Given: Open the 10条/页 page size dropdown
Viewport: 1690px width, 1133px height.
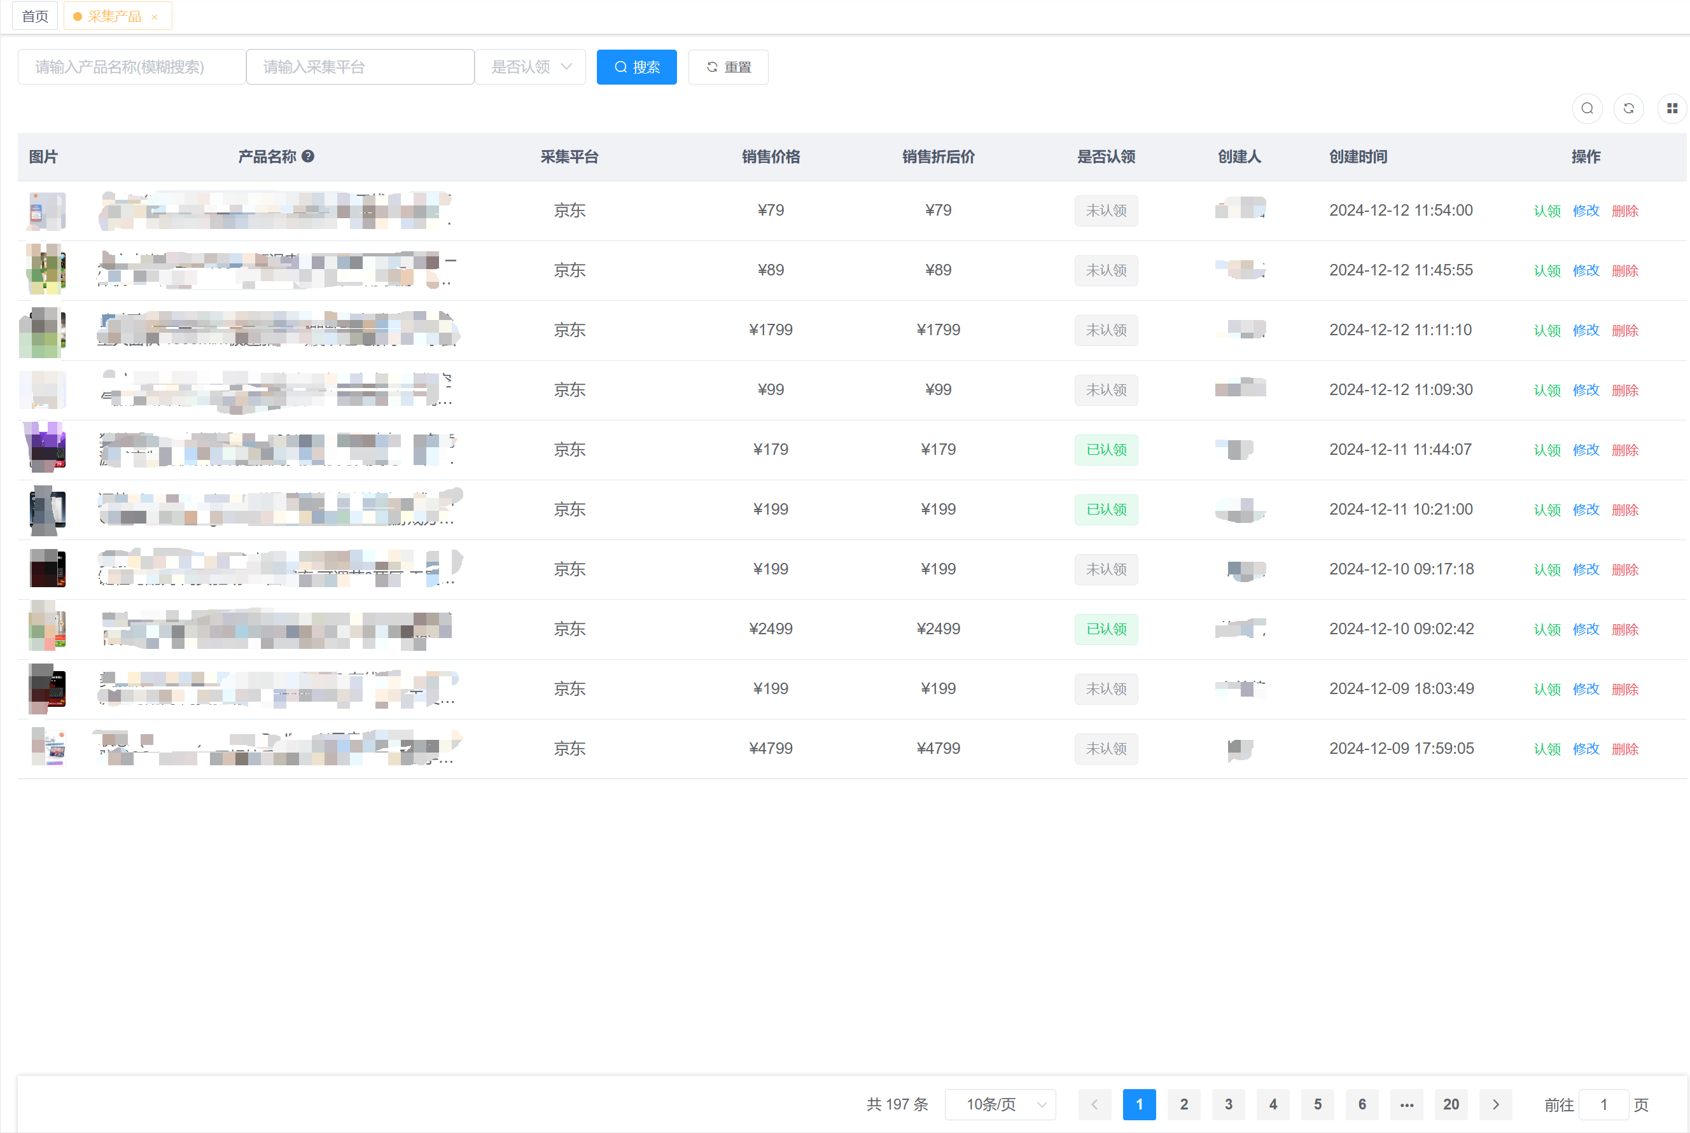Looking at the screenshot, I should coord(1000,1104).
